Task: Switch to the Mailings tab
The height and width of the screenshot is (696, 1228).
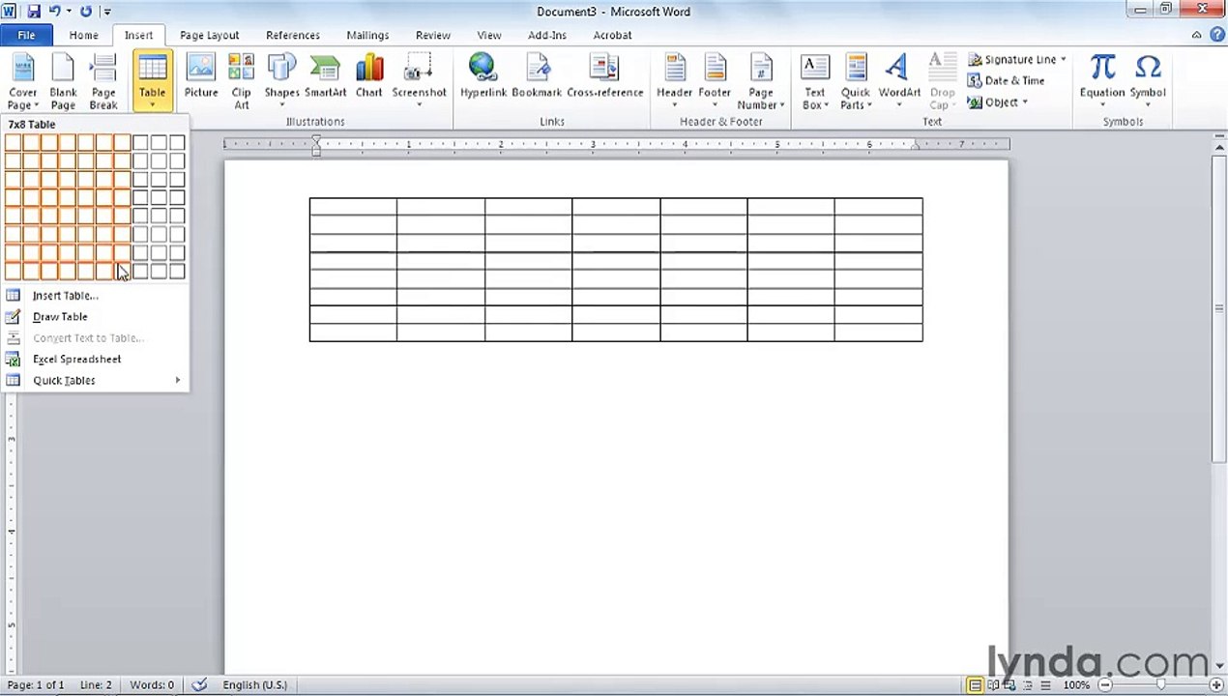Action: [x=367, y=35]
